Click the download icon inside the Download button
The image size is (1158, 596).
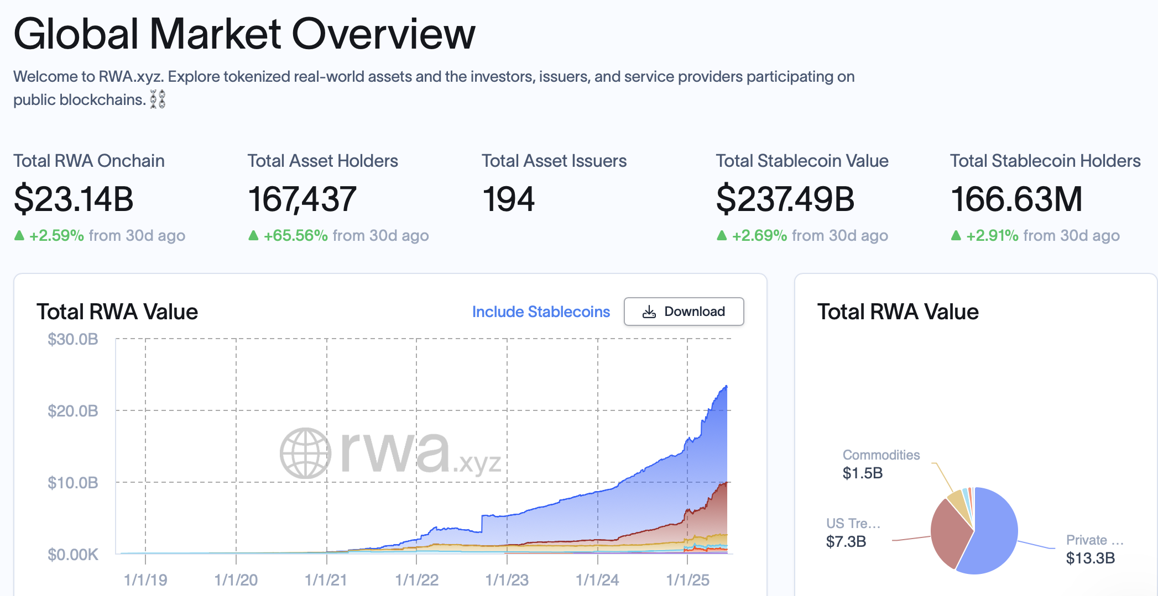[649, 312]
